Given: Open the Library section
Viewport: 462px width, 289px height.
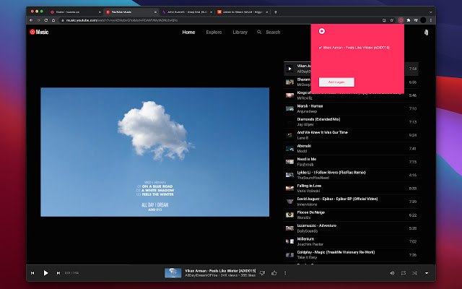Looking at the screenshot, I should tap(240, 32).
